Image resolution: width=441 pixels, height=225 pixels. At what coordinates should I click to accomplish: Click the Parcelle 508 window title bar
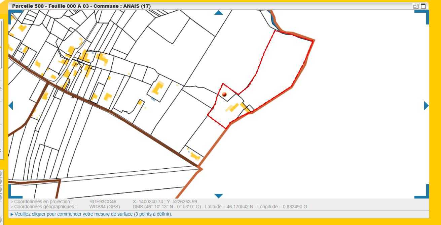[x=202, y=6]
